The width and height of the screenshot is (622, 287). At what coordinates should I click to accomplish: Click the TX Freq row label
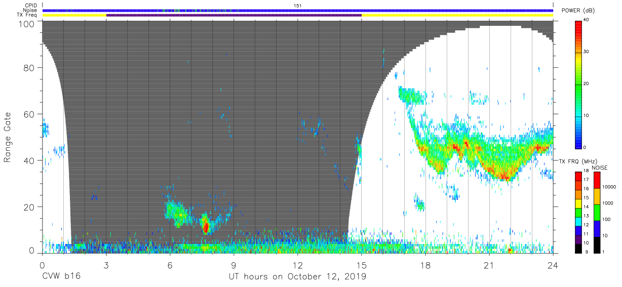click(28, 15)
